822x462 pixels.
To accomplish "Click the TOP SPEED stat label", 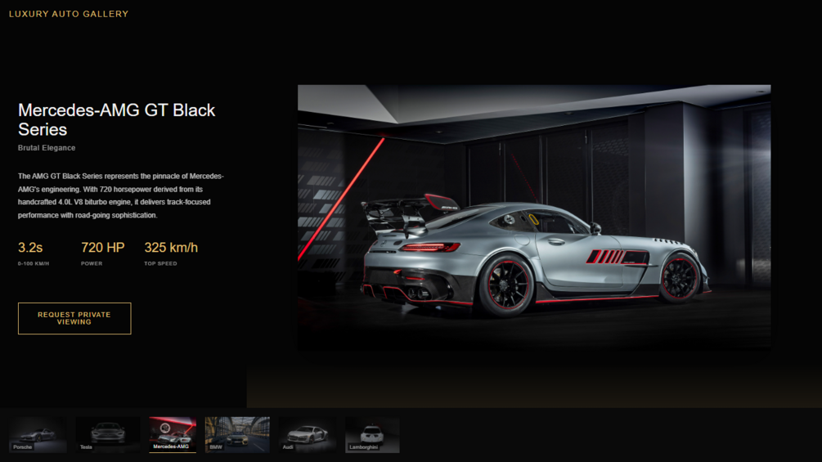I will pos(160,263).
